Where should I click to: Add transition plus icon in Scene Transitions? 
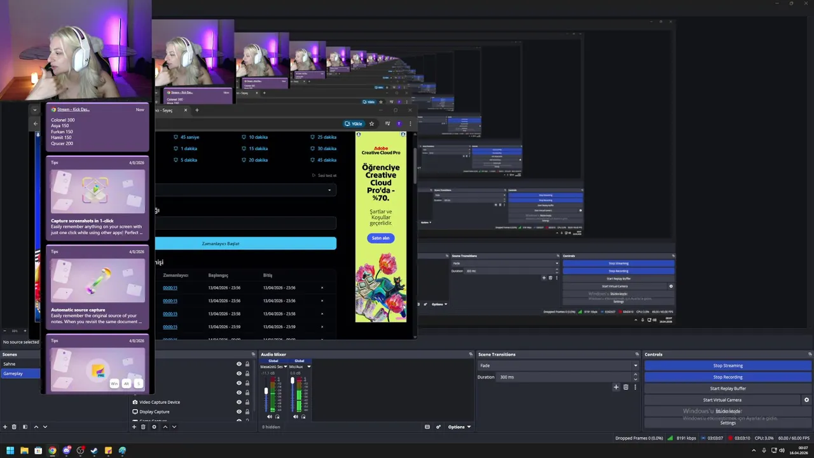pos(616,387)
